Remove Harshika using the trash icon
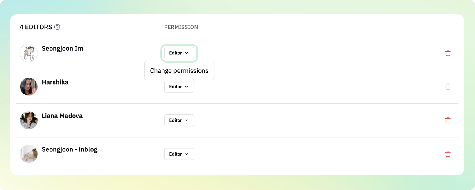 pos(448,87)
